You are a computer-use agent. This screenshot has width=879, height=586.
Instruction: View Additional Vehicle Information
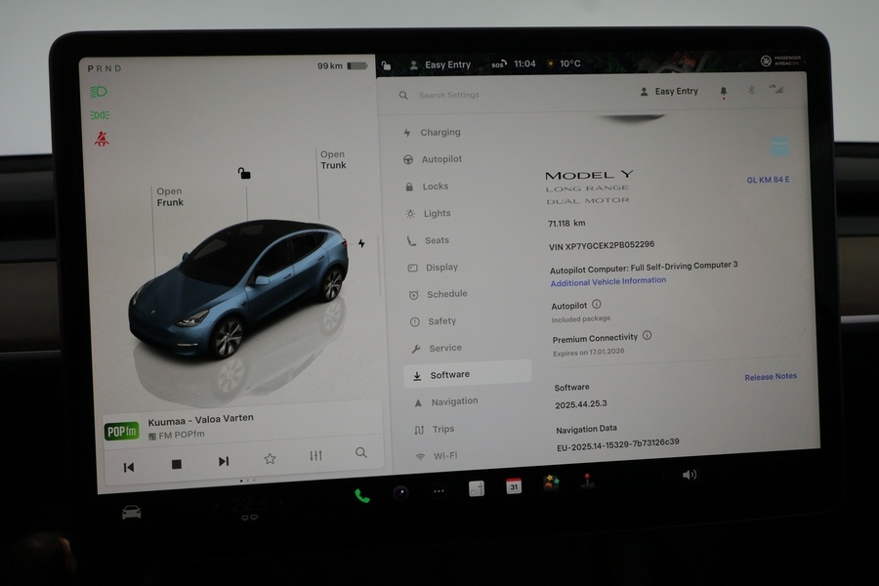tap(607, 280)
